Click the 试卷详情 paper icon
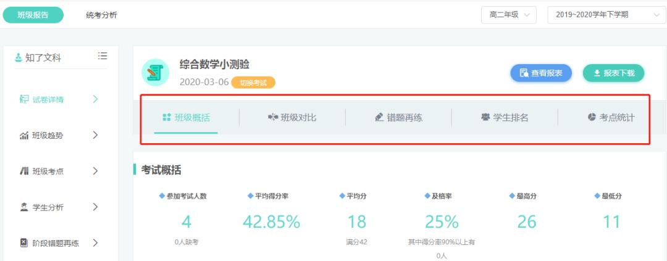The image size is (667, 261). 24,99
